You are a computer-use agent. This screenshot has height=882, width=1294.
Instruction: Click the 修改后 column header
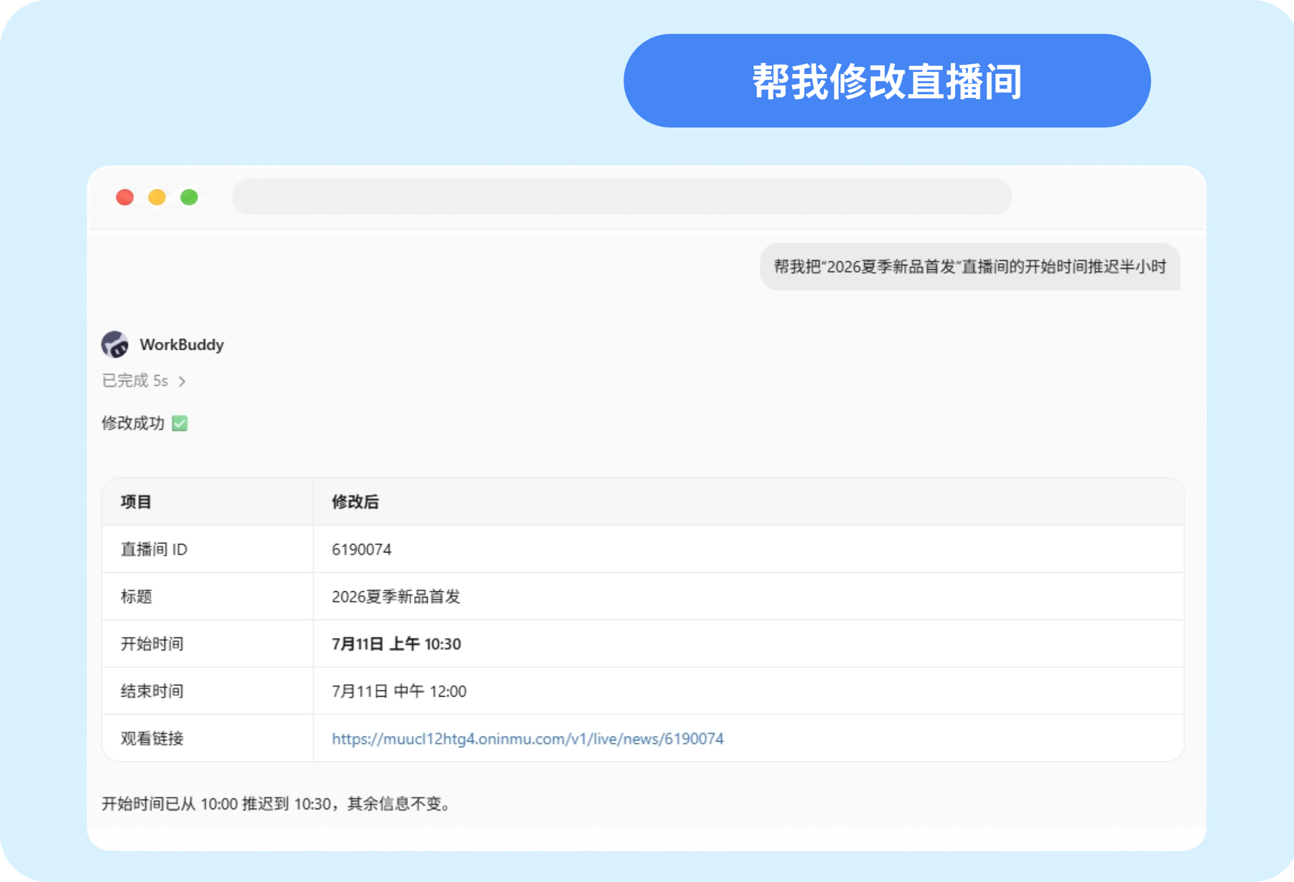tap(356, 502)
